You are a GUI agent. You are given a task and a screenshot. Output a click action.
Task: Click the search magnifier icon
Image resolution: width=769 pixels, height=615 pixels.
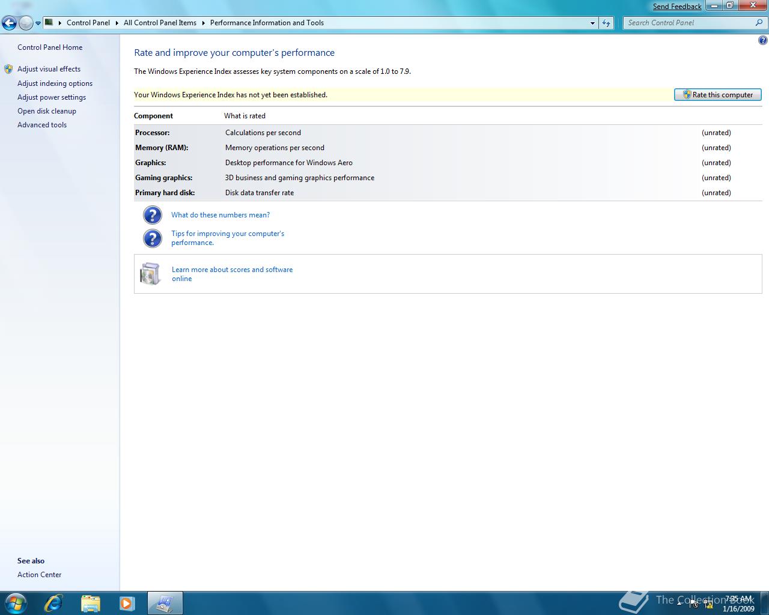tap(759, 23)
